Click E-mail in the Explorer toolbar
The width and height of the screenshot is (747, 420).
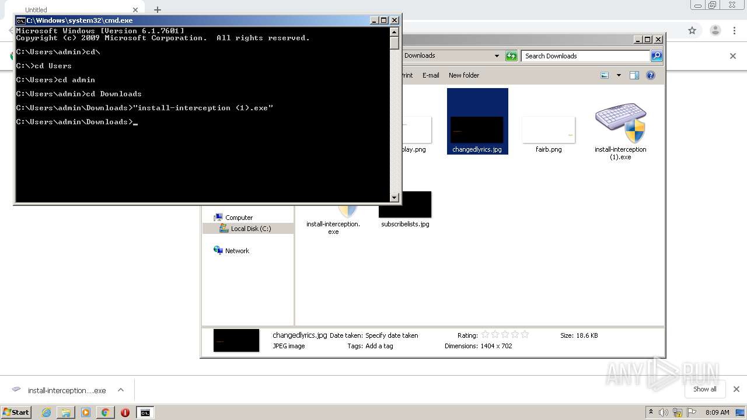pos(431,75)
